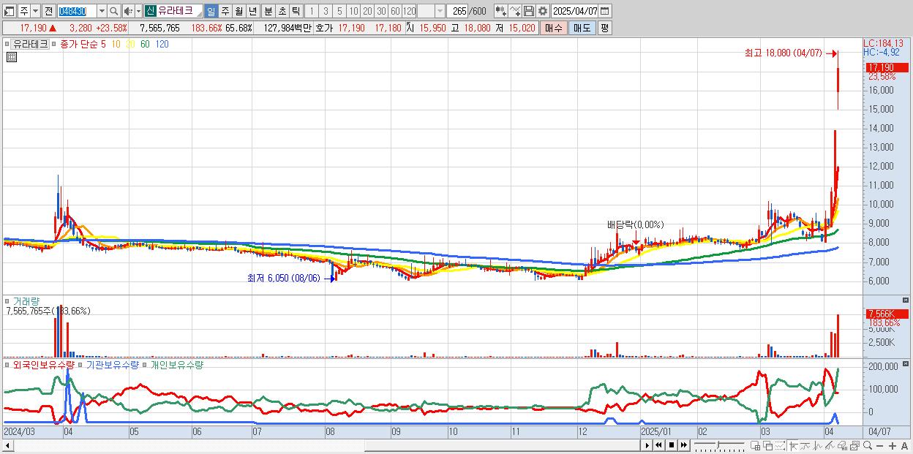Select the 일 daily period button

(211, 11)
